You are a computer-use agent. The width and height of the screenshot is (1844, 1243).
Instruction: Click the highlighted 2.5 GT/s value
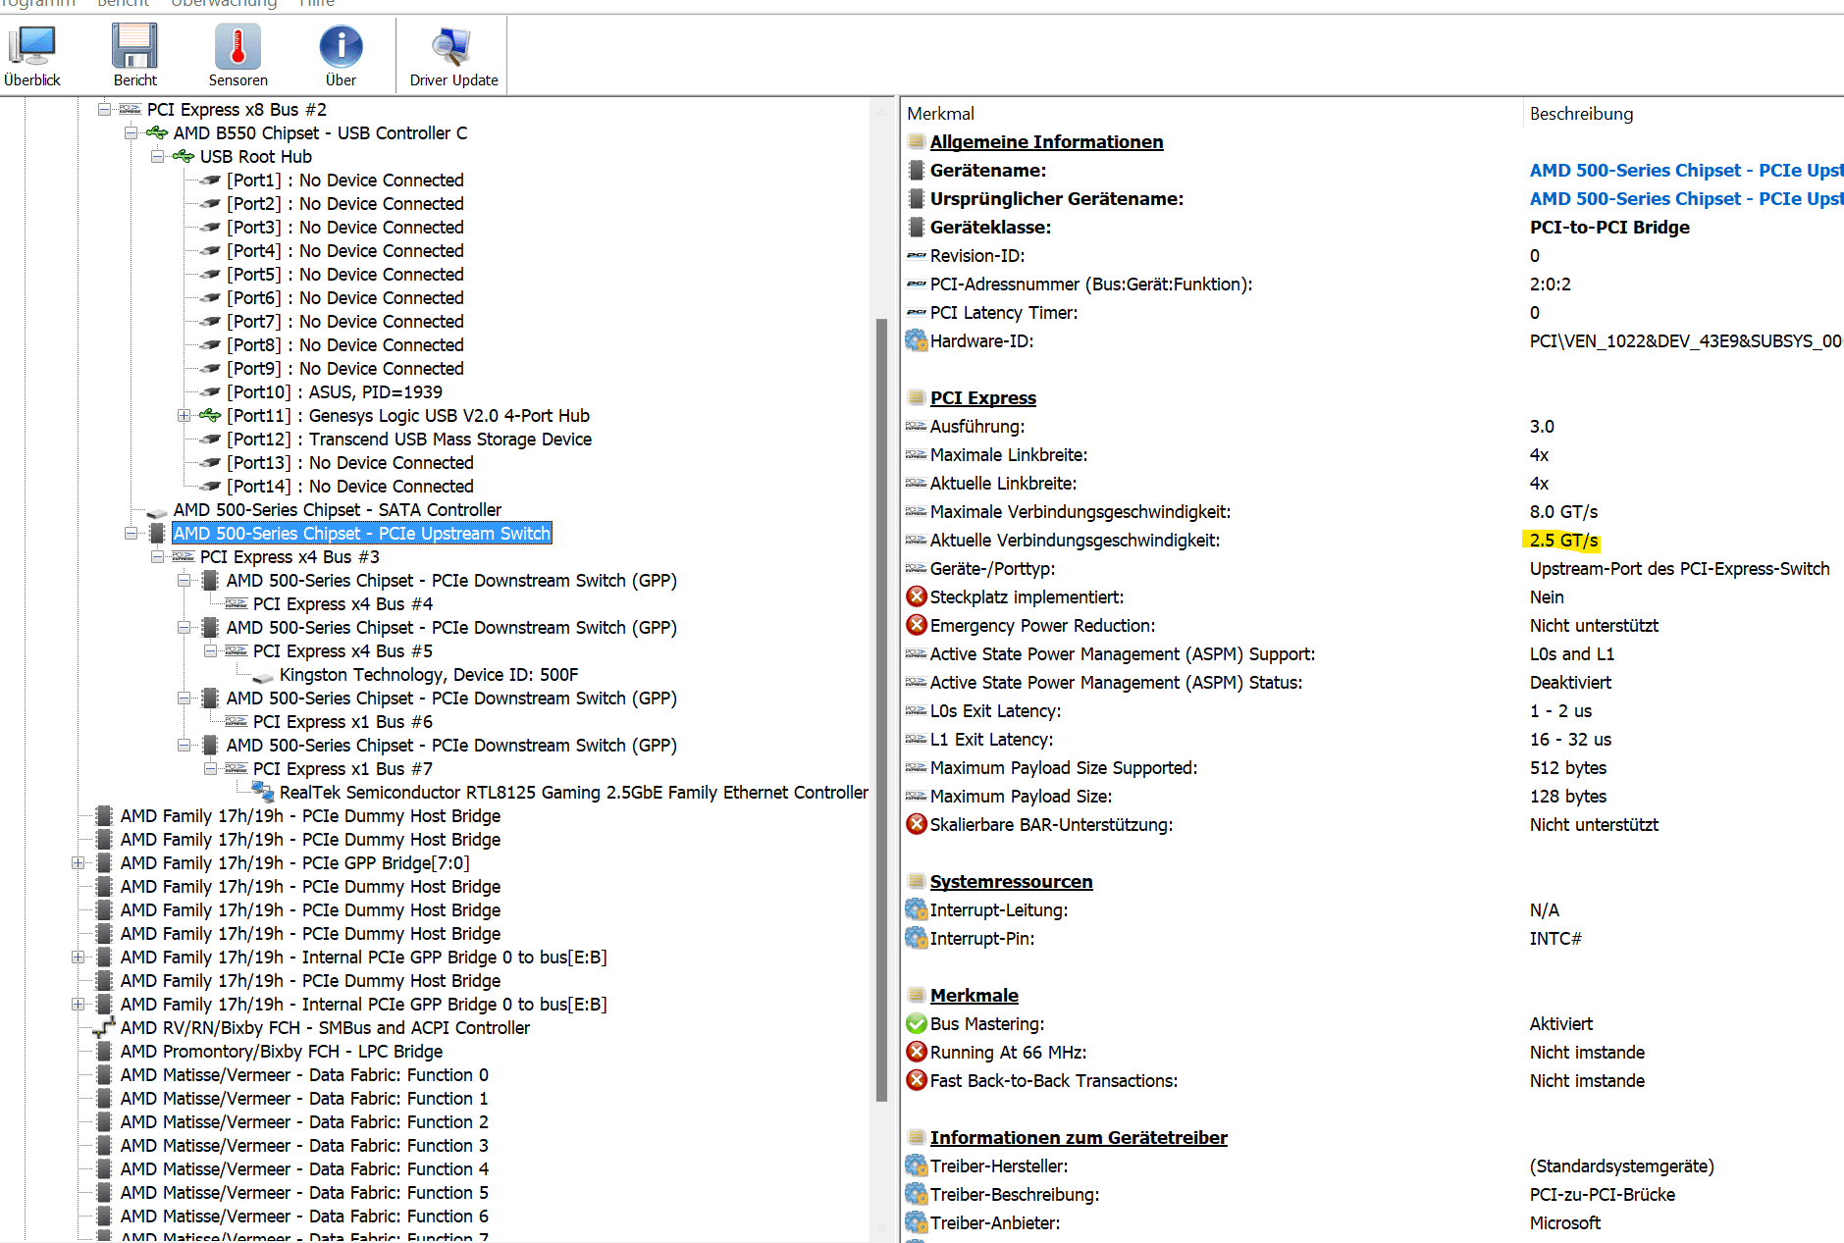tap(1563, 540)
